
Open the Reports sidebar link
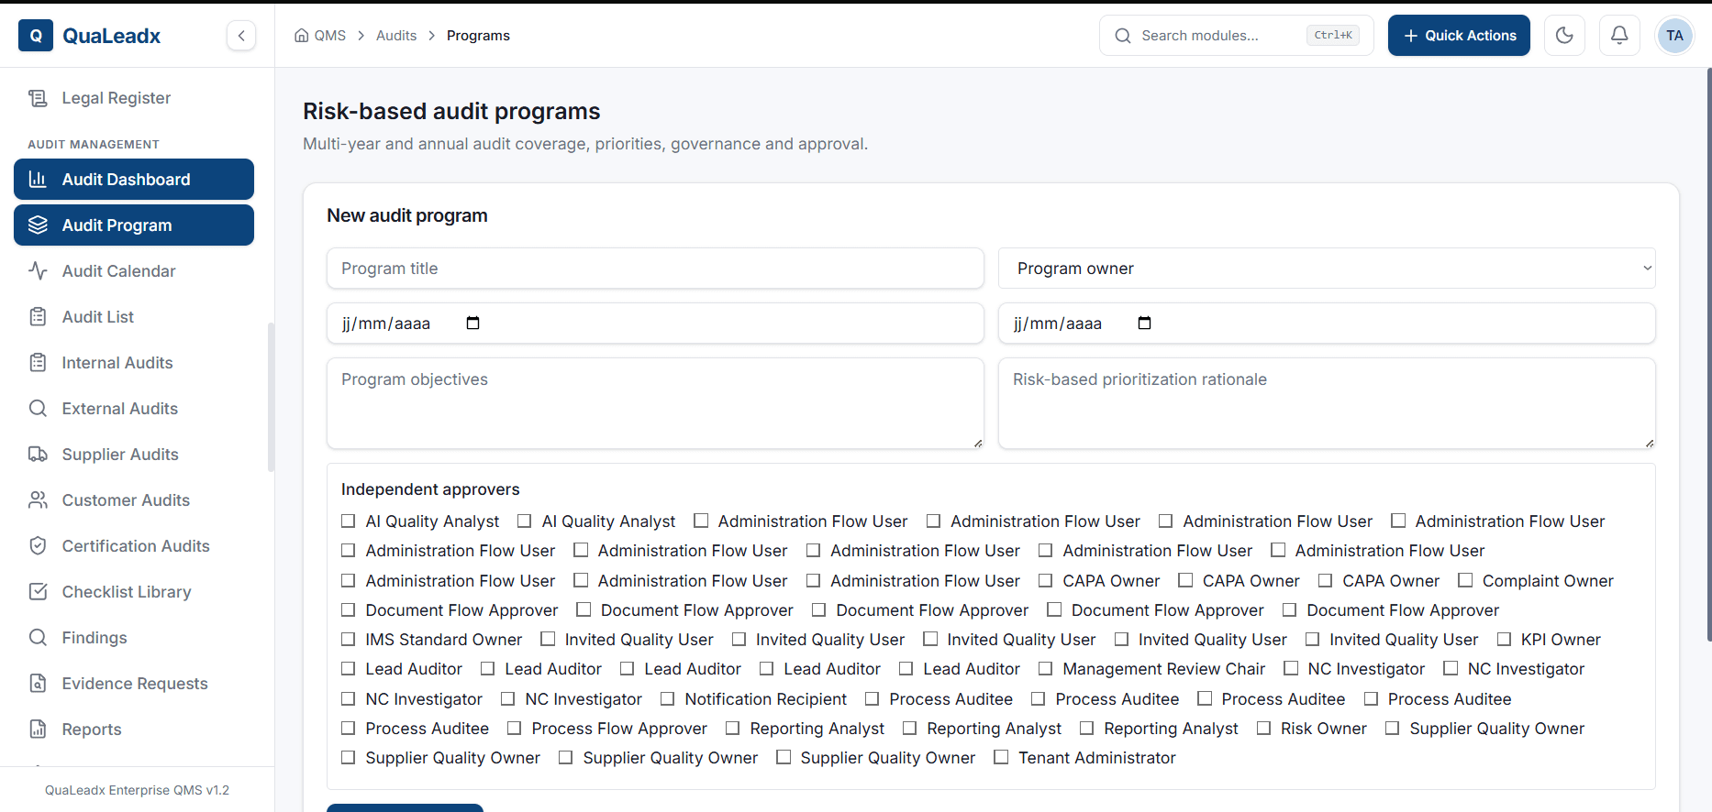point(134,730)
